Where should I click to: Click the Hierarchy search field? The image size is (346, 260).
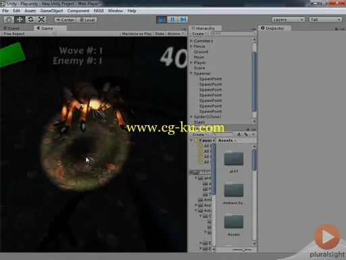pos(232,33)
